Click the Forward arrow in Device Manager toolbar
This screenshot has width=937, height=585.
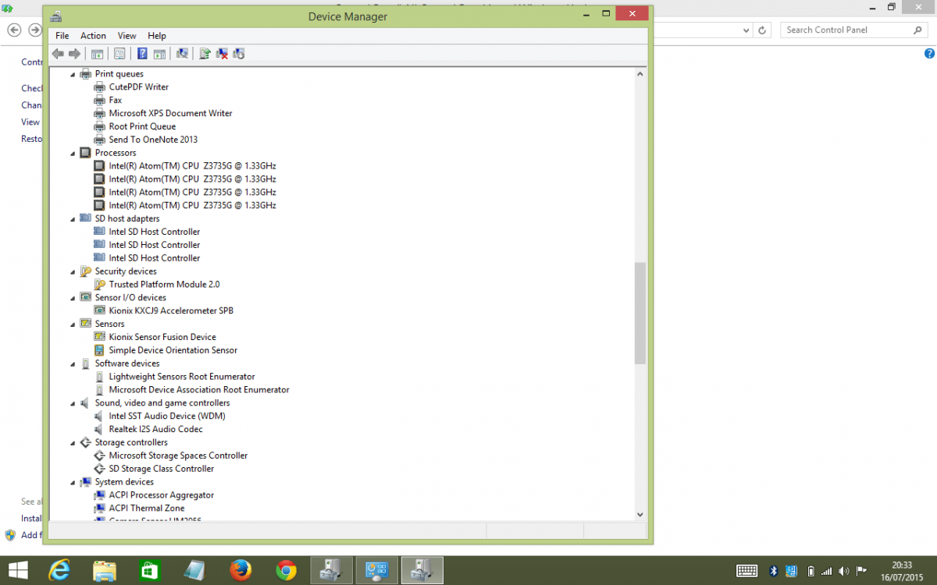(x=74, y=54)
